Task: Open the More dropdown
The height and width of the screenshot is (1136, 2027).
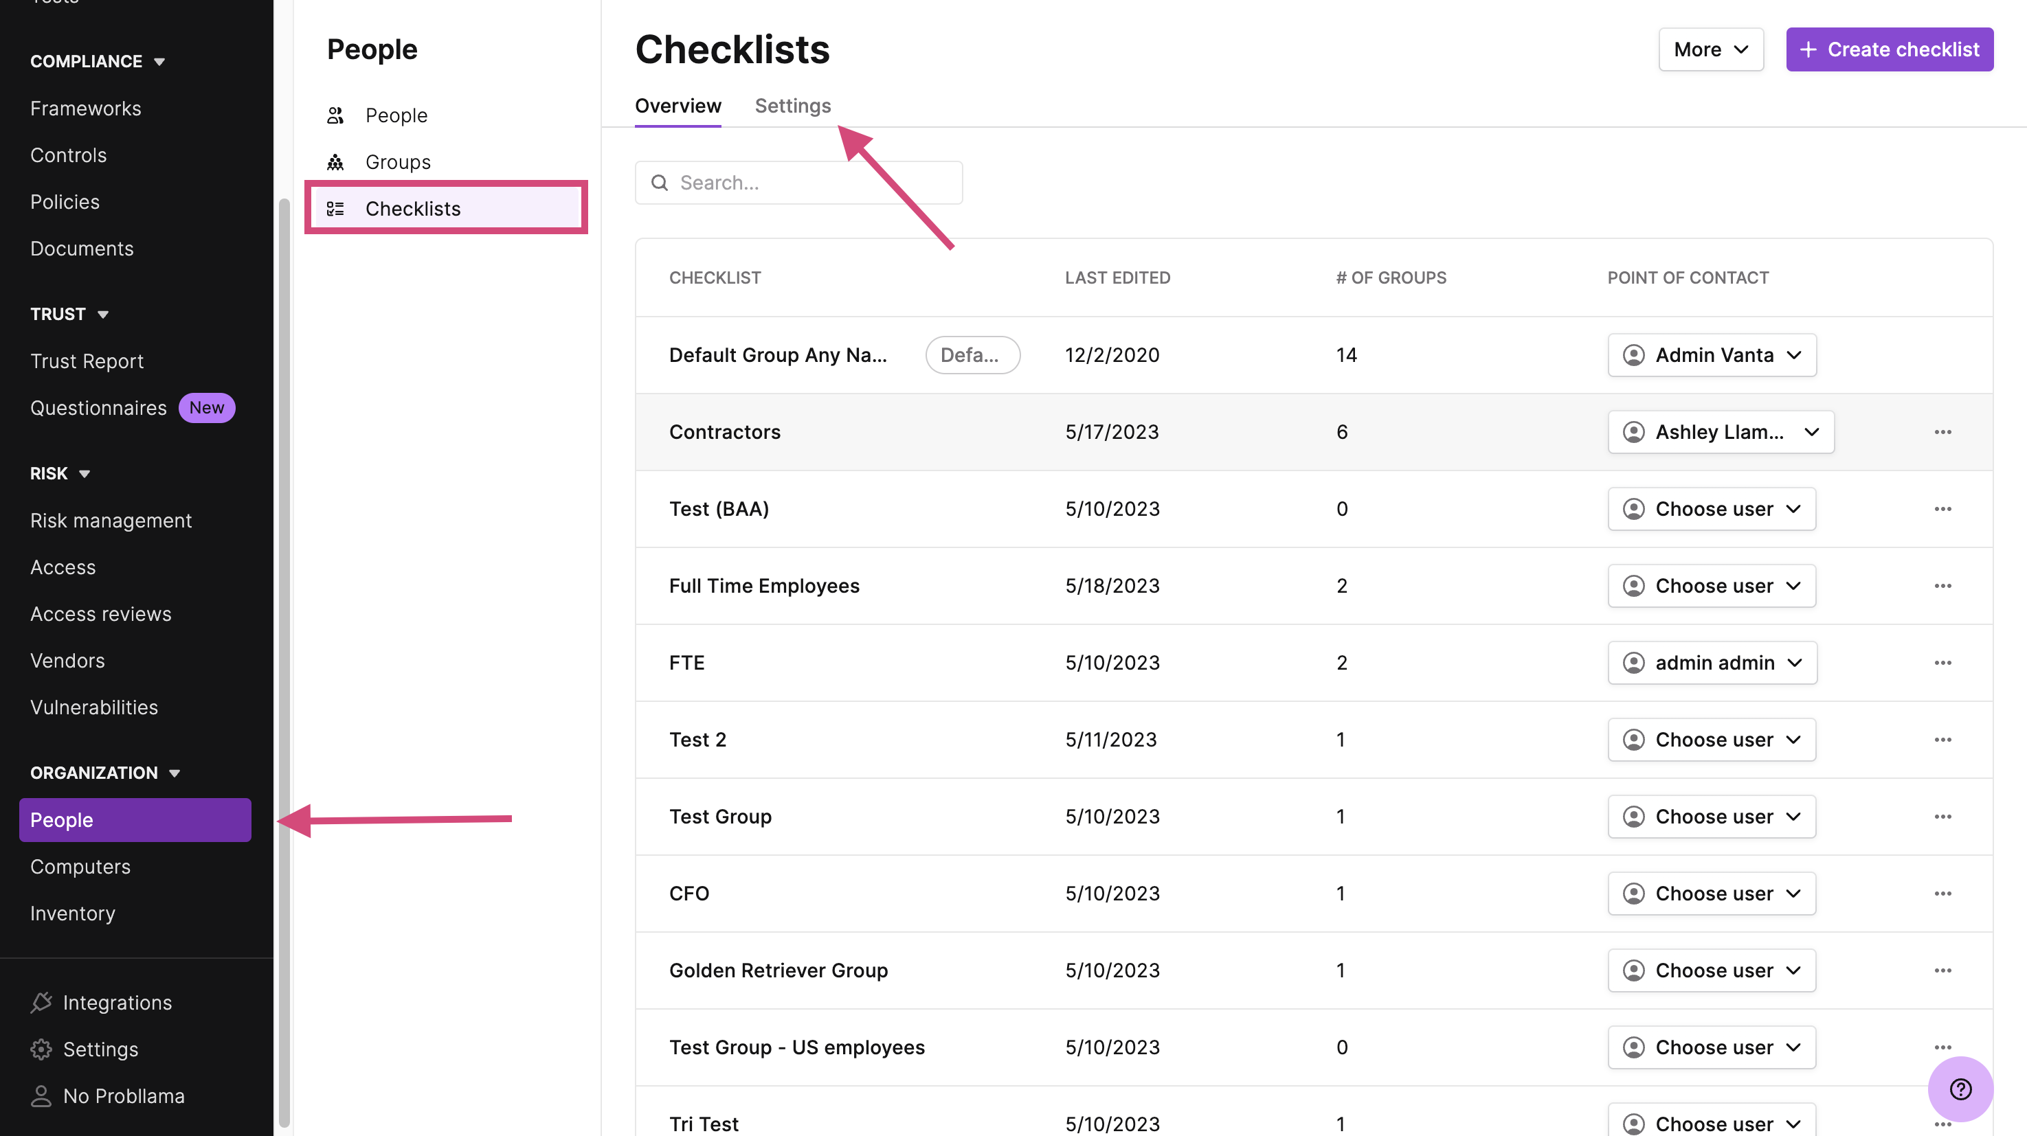Action: pyautogui.click(x=1711, y=49)
